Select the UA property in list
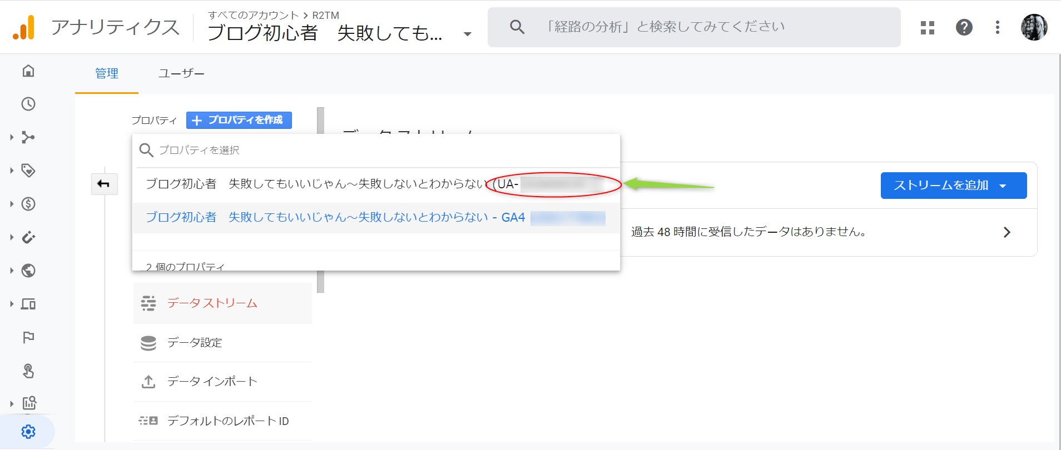Image resolution: width=1061 pixels, height=450 pixels. (x=317, y=184)
